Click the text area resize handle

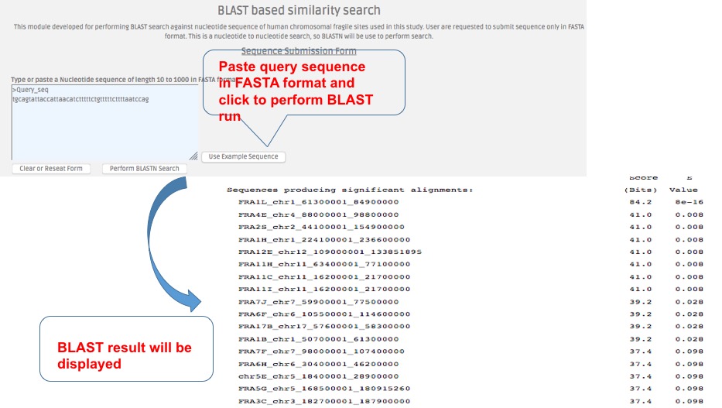click(193, 156)
